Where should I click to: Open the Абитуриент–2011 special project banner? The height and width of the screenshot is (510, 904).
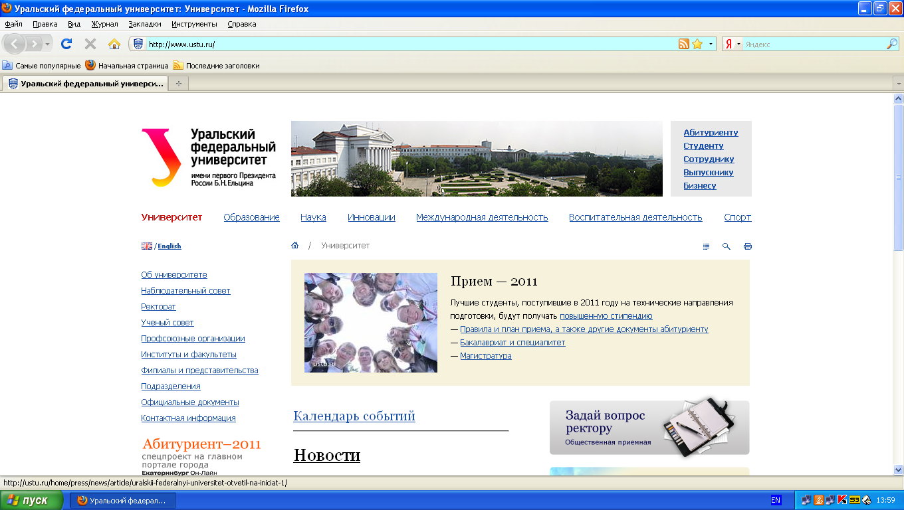[x=201, y=456]
